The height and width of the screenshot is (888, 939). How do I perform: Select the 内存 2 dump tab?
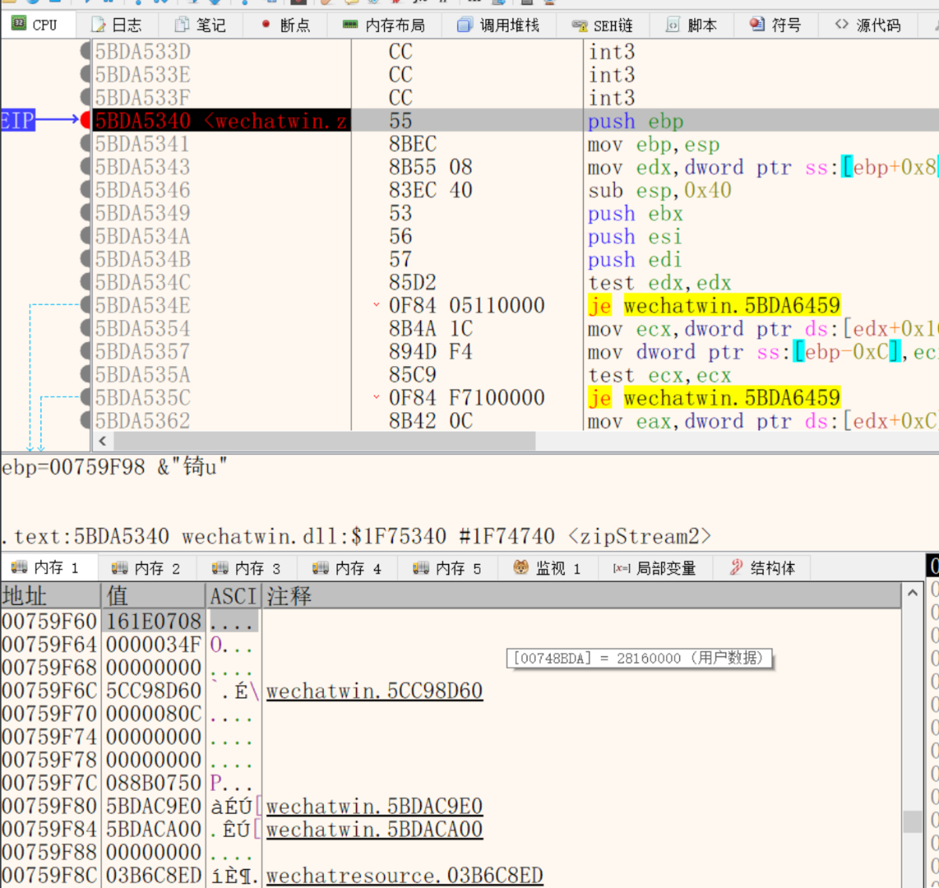click(x=146, y=568)
